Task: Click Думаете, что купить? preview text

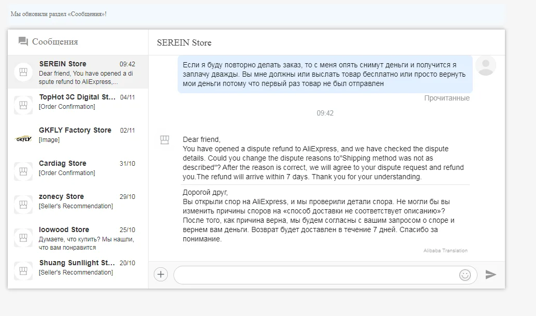Action: coord(86,243)
